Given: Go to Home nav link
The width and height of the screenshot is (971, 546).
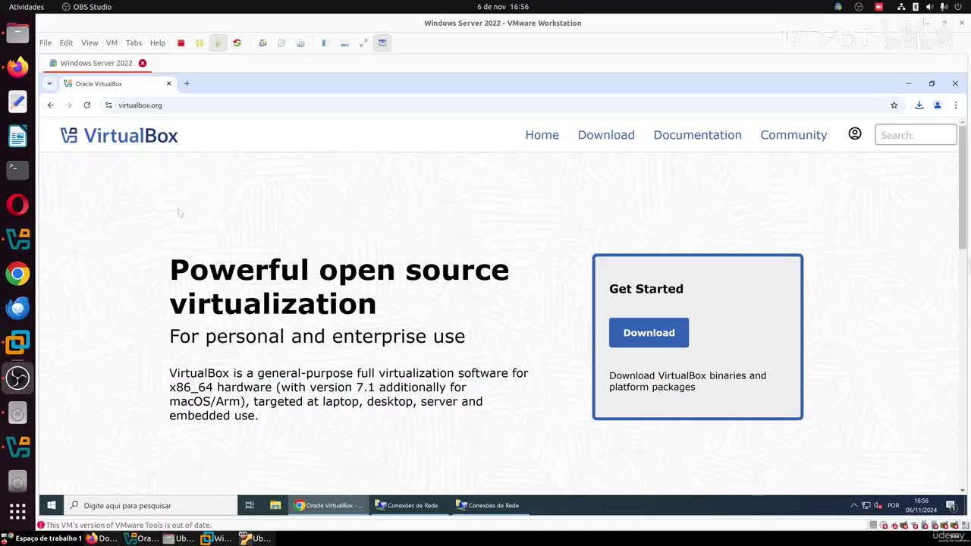Looking at the screenshot, I should (542, 135).
